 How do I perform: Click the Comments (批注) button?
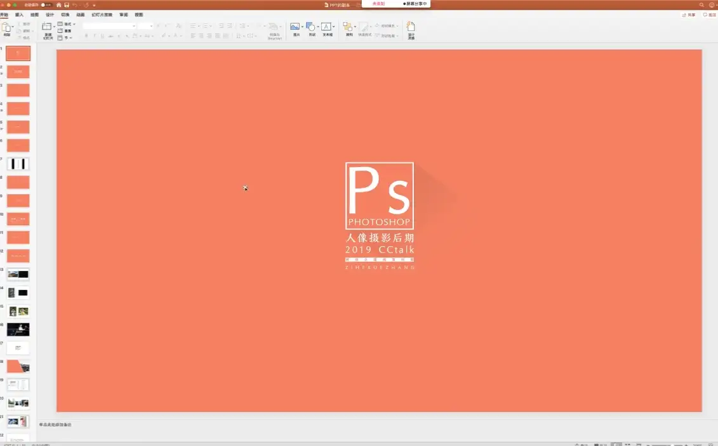709,15
